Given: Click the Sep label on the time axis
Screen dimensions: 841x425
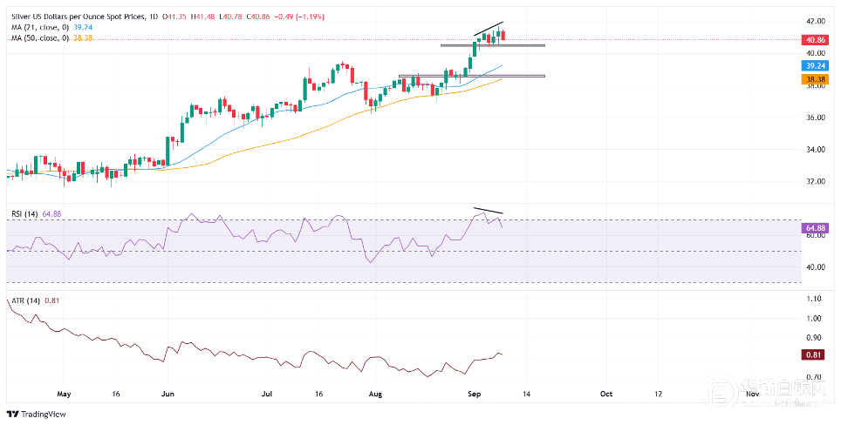Looking at the screenshot, I should pyautogui.click(x=473, y=394).
